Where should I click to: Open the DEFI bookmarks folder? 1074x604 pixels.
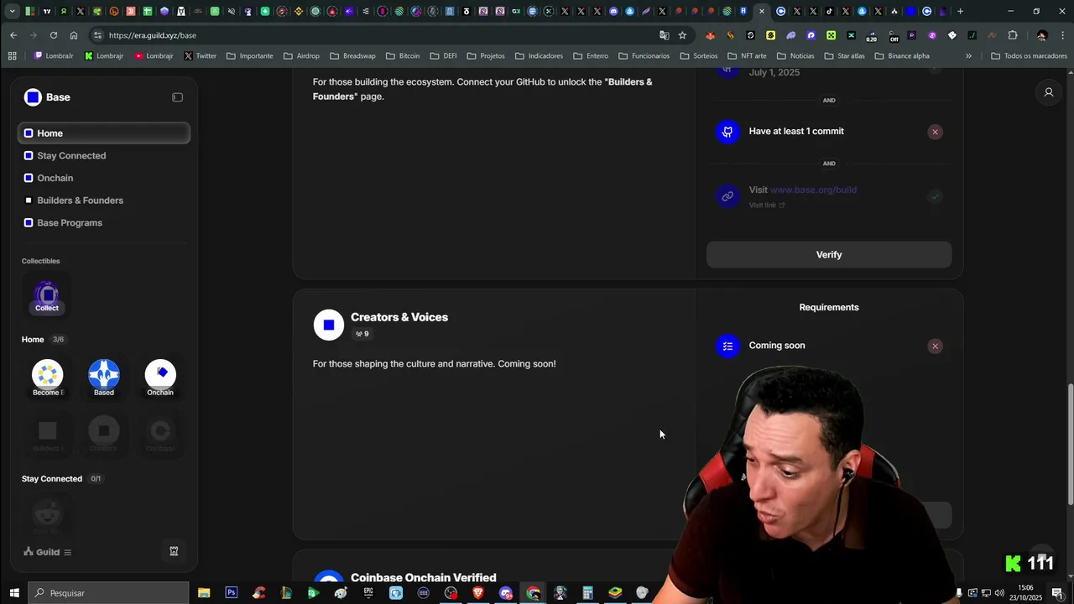tap(443, 56)
